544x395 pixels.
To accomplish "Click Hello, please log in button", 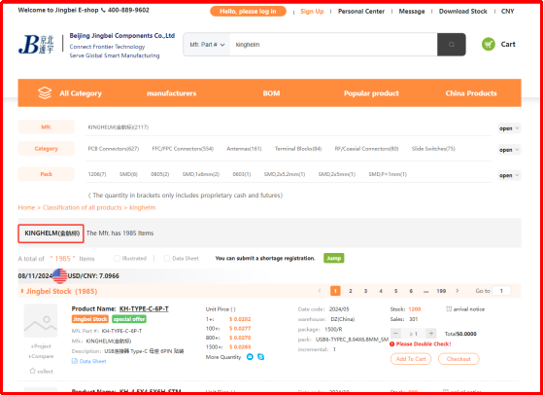I will [248, 11].
